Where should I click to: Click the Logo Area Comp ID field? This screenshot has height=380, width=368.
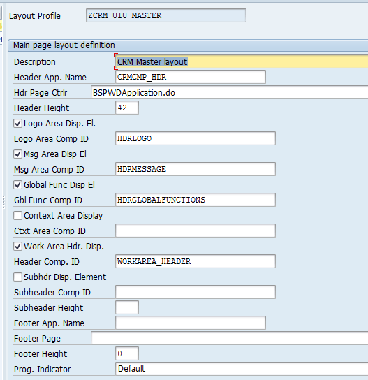196,138
